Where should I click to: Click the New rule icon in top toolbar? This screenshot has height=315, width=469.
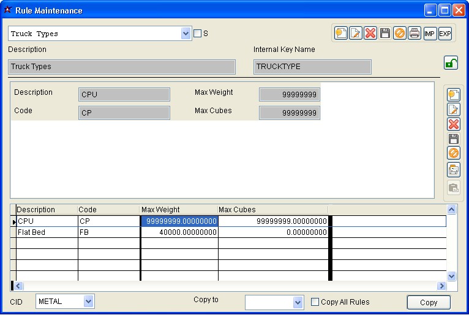click(x=341, y=34)
